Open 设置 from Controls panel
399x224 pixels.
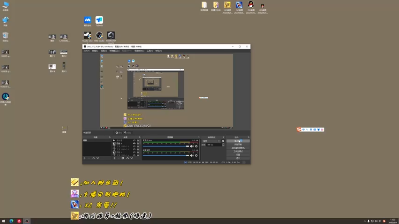click(x=238, y=155)
